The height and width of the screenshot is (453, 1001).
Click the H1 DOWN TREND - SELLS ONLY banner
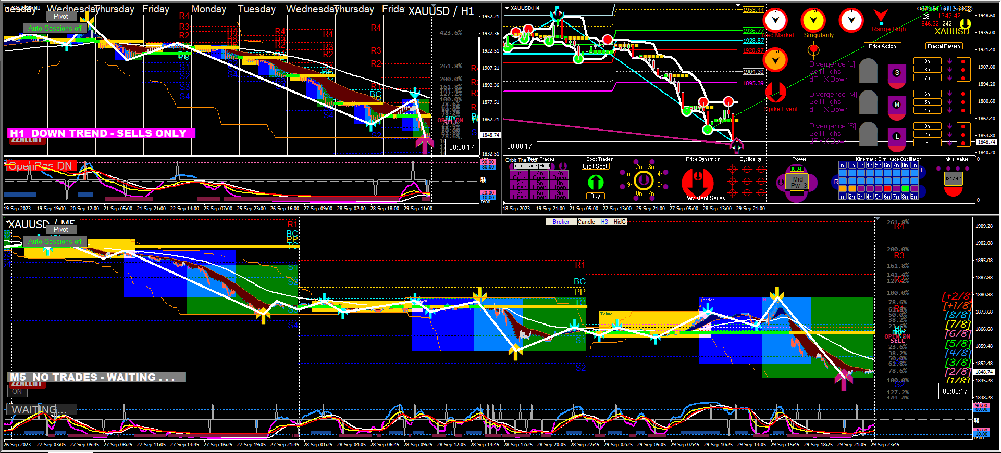click(102, 133)
